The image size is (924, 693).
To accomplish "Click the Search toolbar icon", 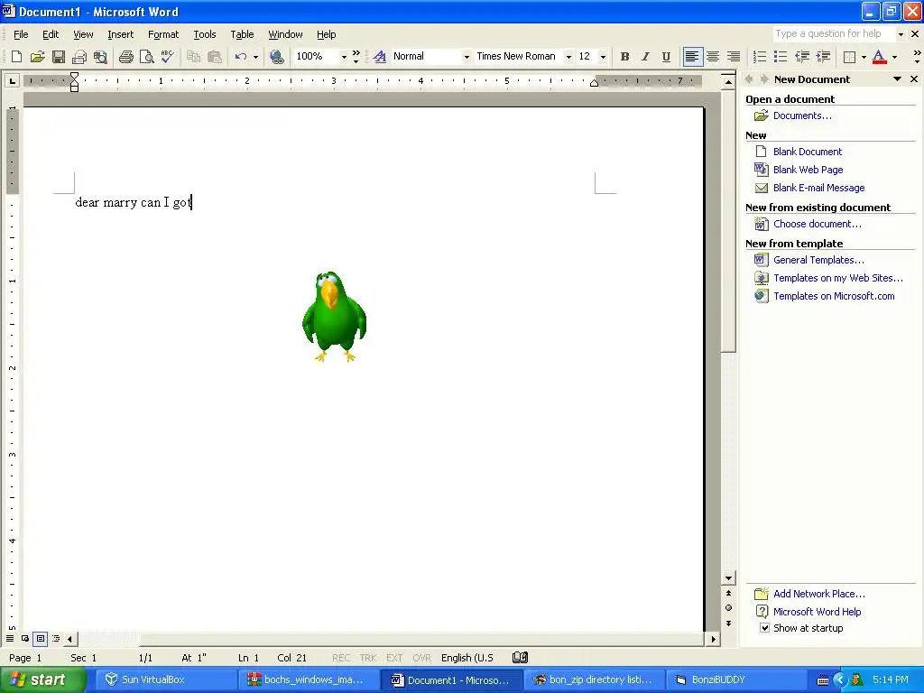I will tap(101, 57).
